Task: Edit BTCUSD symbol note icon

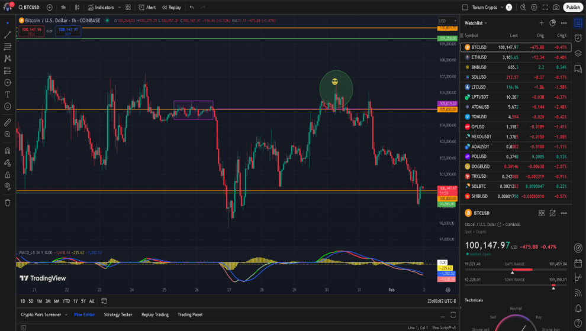Action: pyautogui.click(x=553, y=213)
